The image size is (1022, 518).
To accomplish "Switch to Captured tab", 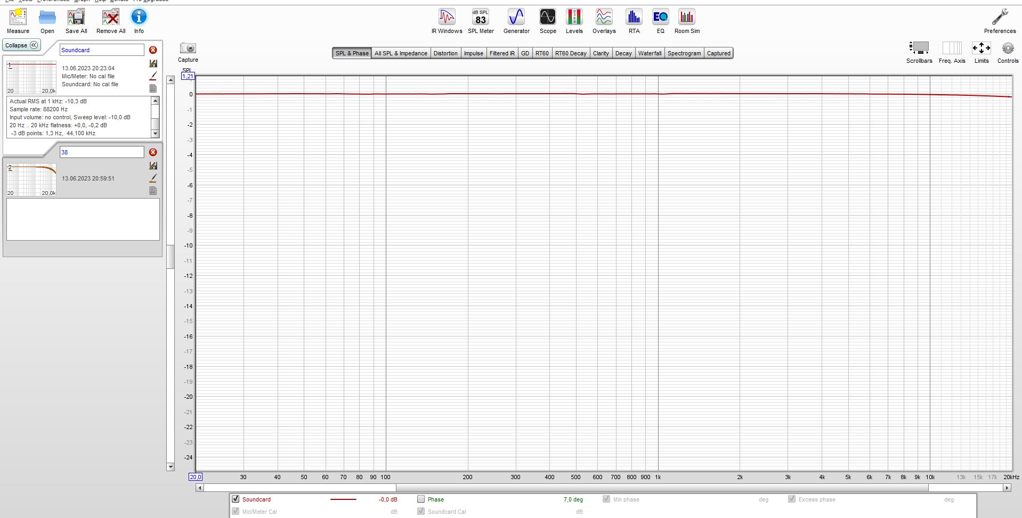I will (x=719, y=53).
